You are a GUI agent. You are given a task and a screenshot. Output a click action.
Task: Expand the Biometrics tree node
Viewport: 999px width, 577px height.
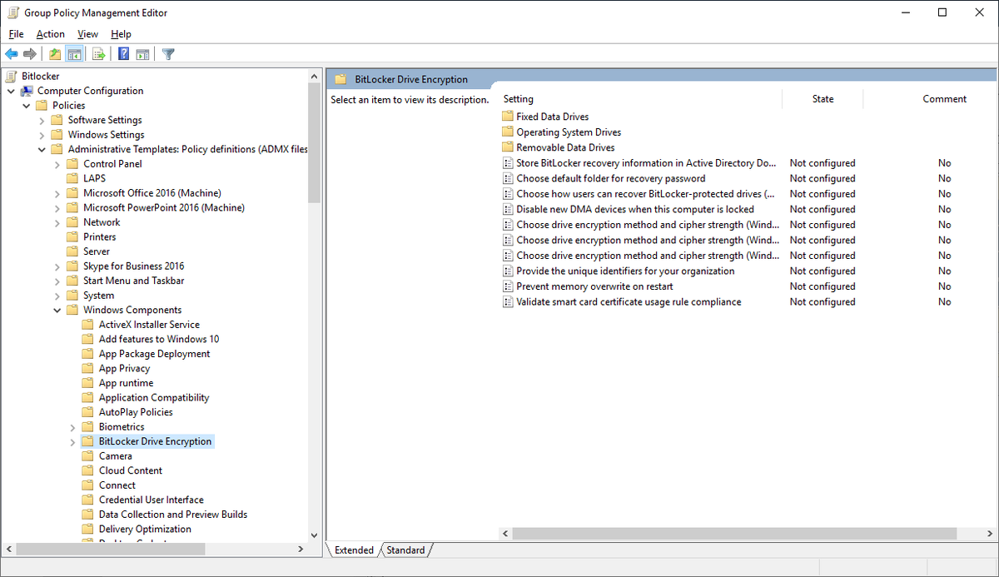click(x=73, y=427)
